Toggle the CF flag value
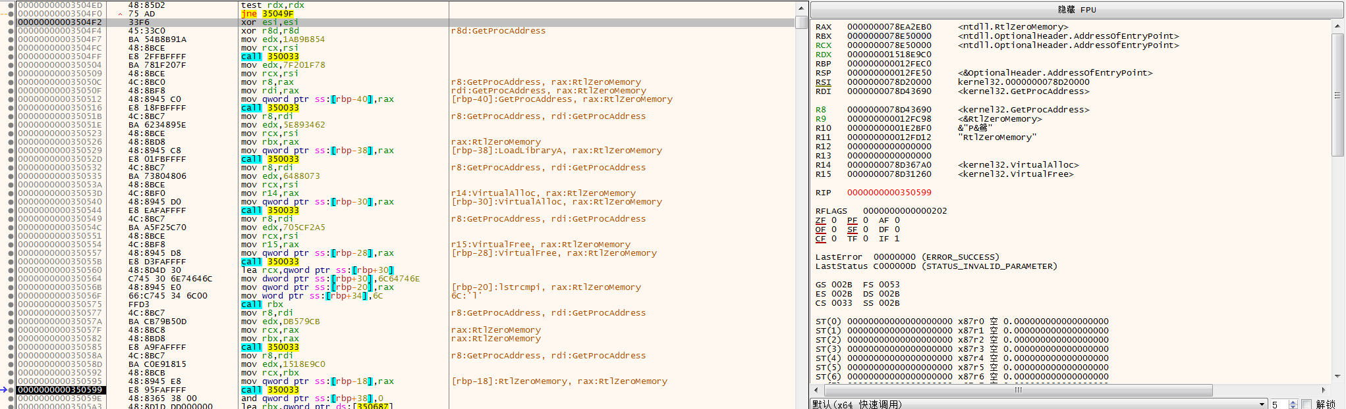Image resolution: width=1346 pixels, height=409 pixels. click(x=833, y=239)
